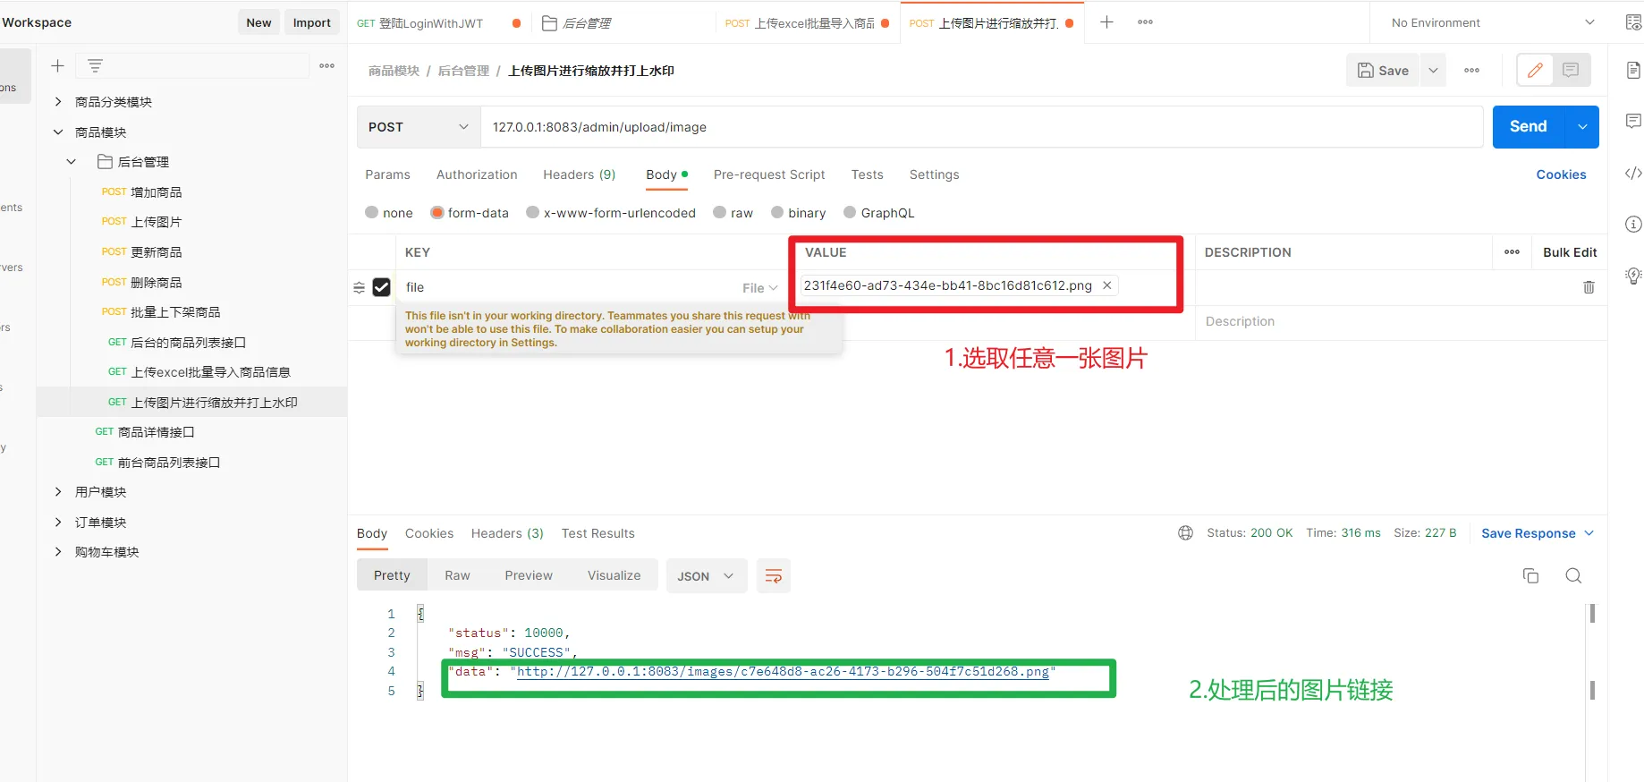Screen dimensions: 1644x782
Task: Switch to the Authorization tab
Action: [x=477, y=174]
